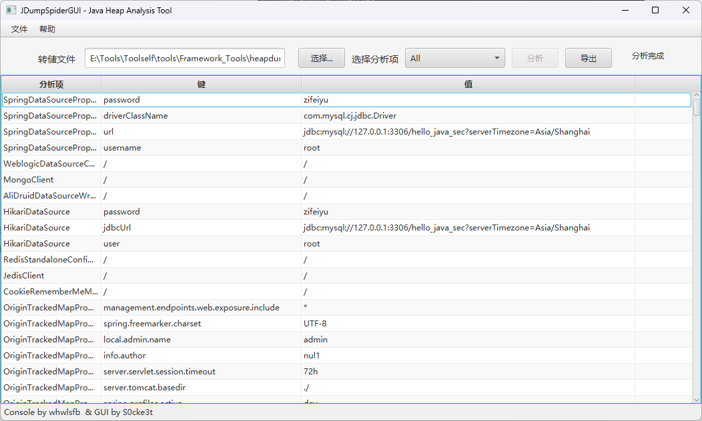Image resolution: width=702 pixels, height=421 pixels.
Task: Sort by the 键 column header
Action: pyautogui.click(x=202, y=84)
